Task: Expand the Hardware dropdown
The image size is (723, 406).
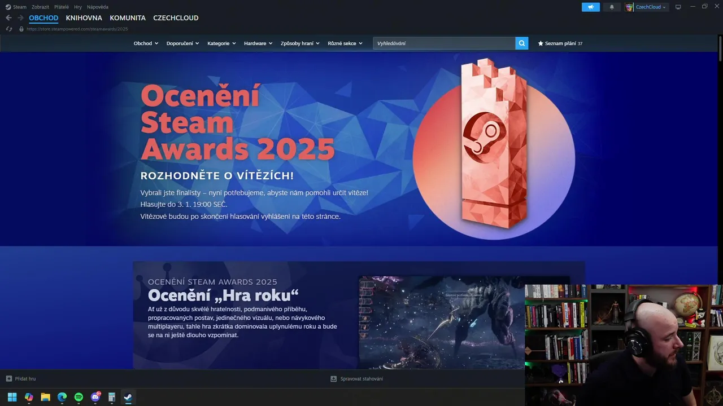Action: pos(258,43)
